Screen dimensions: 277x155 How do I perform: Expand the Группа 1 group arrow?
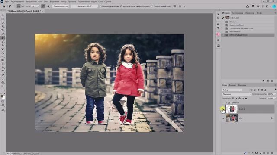pyautogui.click(x=226, y=102)
